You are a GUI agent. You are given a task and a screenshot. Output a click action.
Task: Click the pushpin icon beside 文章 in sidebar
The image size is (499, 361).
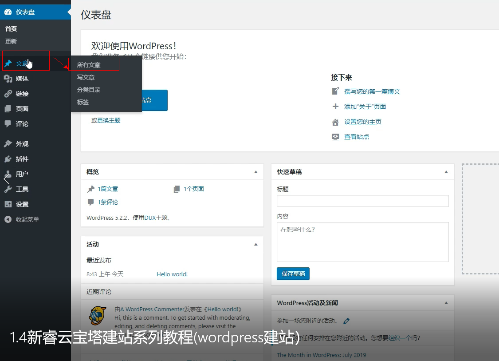[x=8, y=63]
